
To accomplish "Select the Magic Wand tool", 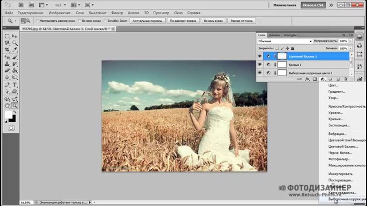I will [14, 43].
